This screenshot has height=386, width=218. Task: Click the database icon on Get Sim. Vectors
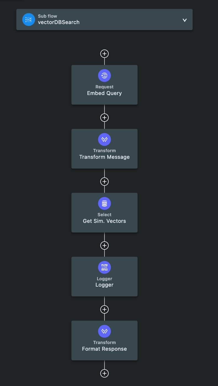click(104, 203)
